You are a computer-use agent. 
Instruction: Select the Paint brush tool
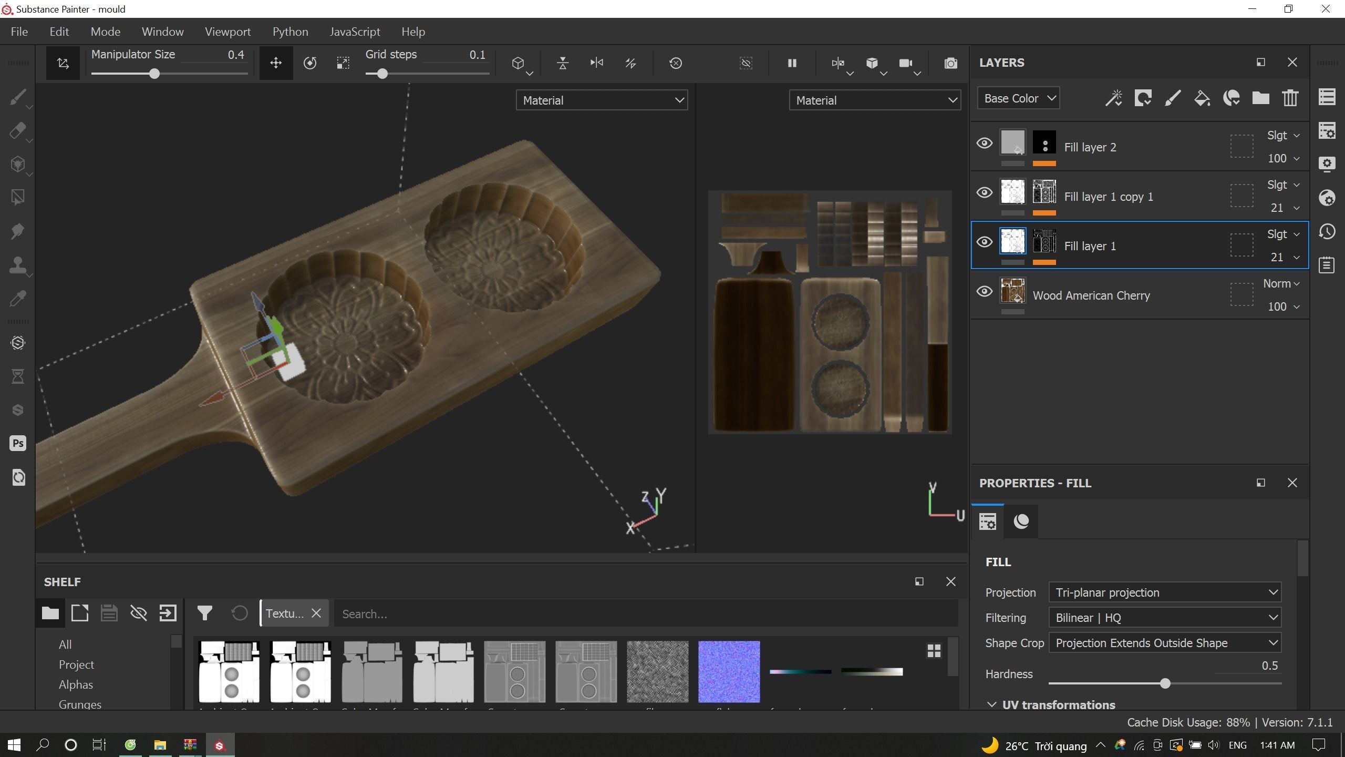click(x=18, y=97)
